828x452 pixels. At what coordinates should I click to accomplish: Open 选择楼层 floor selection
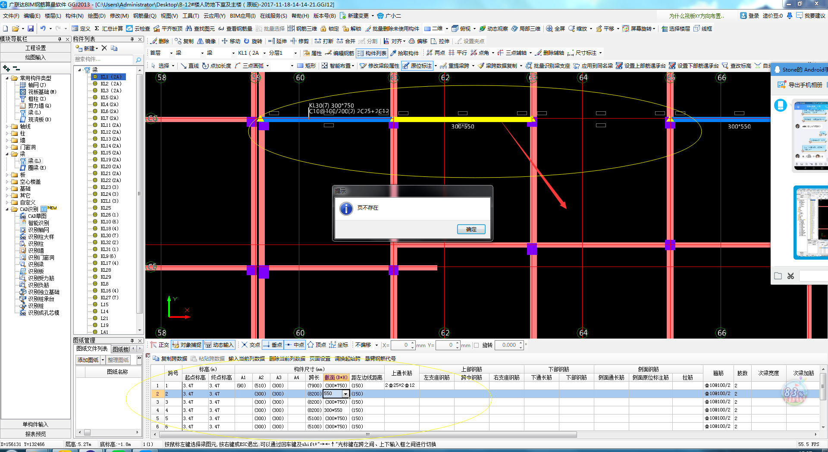click(x=676, y=28)
